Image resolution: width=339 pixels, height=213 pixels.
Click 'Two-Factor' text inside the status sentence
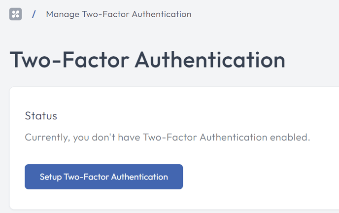click(170, 137)
